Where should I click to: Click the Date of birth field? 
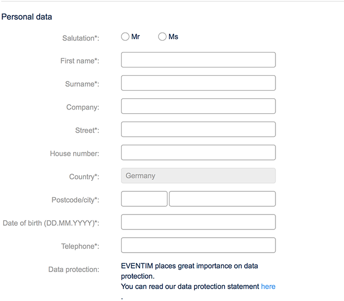pyautogui.click(x=198, y=222)
